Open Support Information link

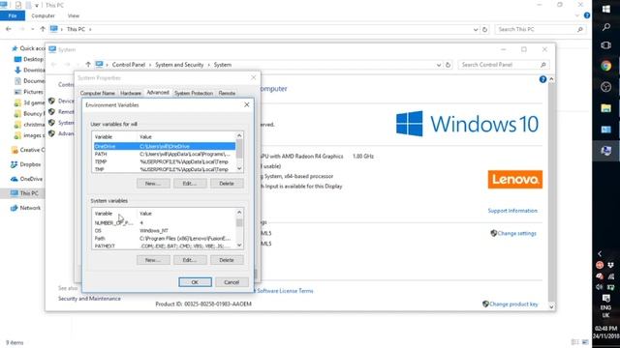[512, 211]
